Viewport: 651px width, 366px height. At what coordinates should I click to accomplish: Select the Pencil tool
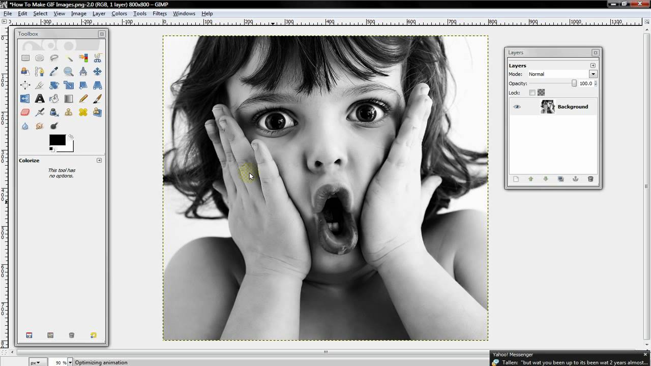(83, 99)
